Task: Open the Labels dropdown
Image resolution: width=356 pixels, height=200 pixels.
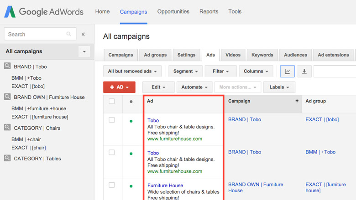Action: (x=279, y=87)
